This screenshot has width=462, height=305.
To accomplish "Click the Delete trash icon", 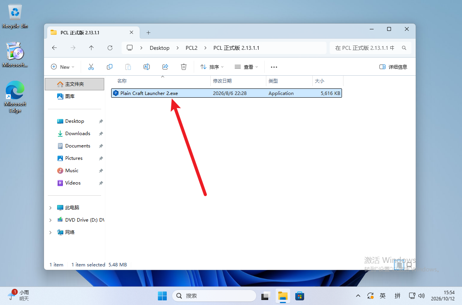I will (184, 67).
